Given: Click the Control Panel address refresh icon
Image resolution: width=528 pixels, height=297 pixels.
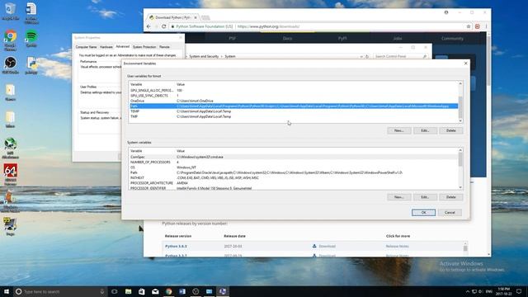Looking at the screenshot, I should tap(367, 56).
